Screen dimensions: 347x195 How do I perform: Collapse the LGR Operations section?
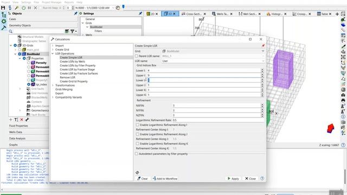53,54
